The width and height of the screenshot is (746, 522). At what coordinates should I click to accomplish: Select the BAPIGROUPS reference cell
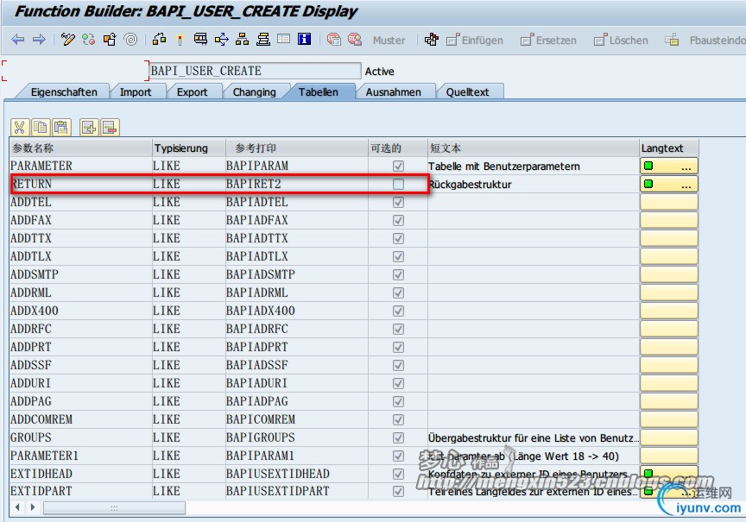(296, 437)
